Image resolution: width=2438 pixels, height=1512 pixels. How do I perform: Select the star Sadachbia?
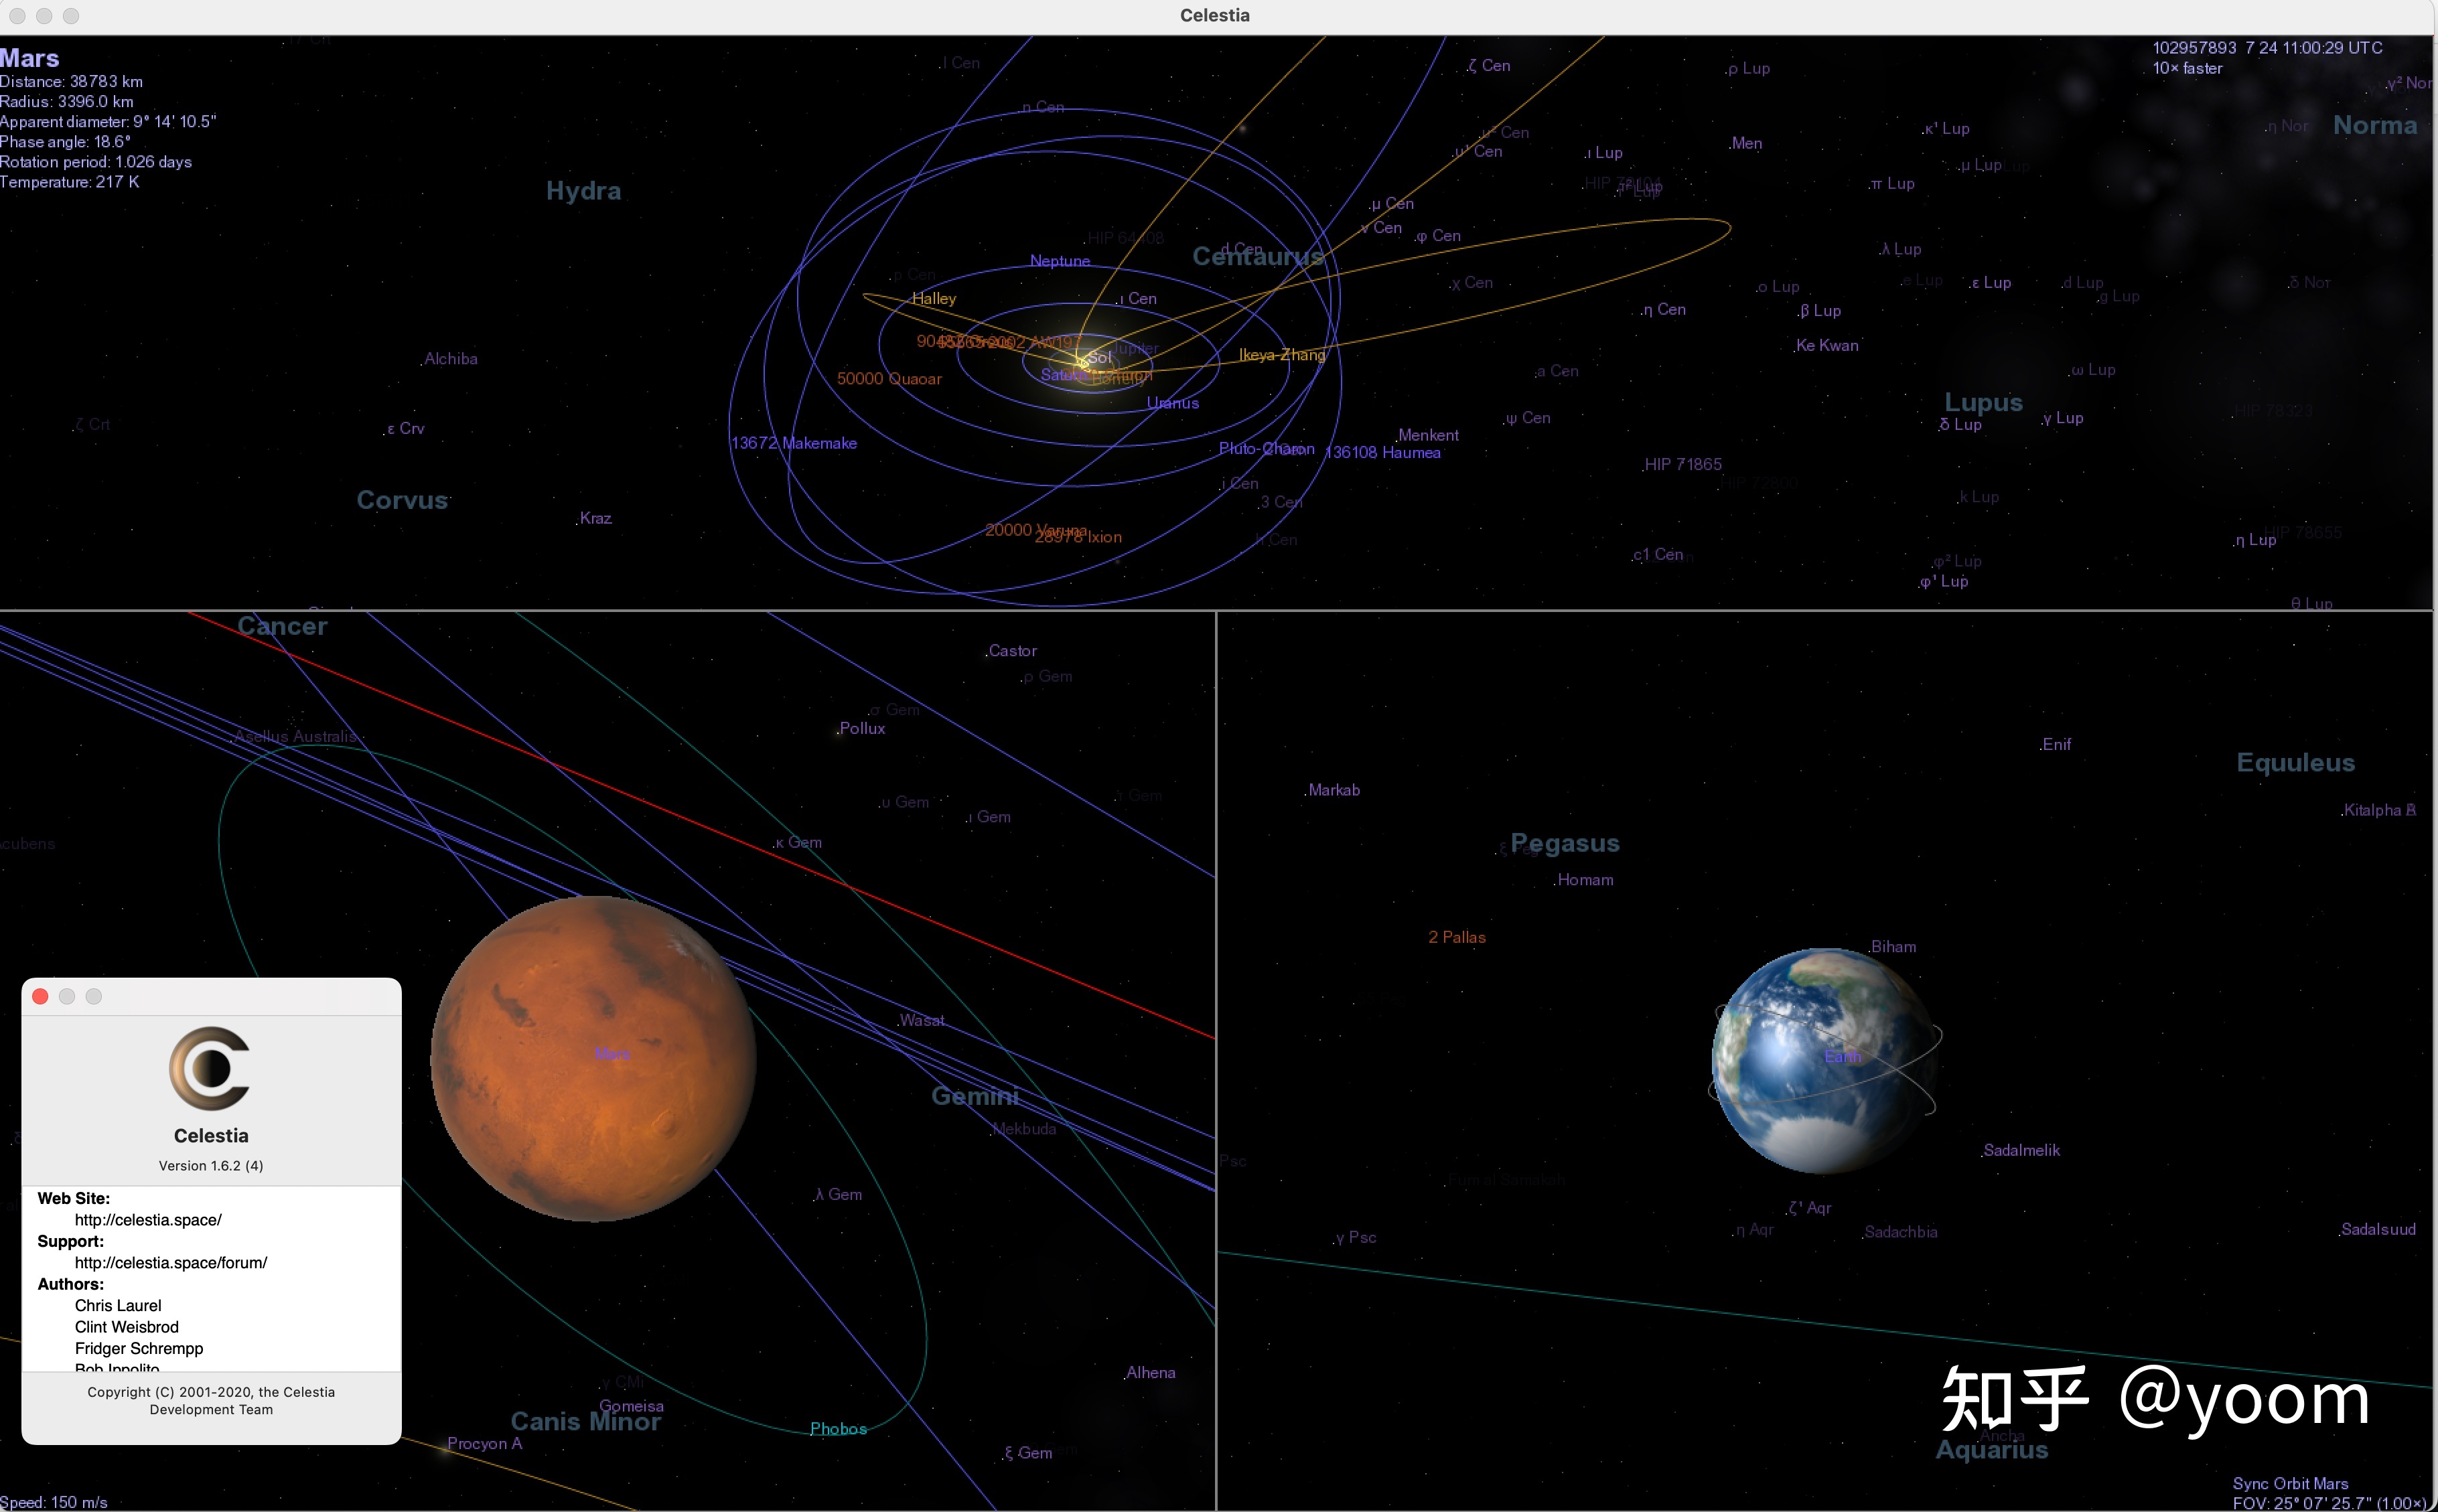click(x=1900, y=1232)
